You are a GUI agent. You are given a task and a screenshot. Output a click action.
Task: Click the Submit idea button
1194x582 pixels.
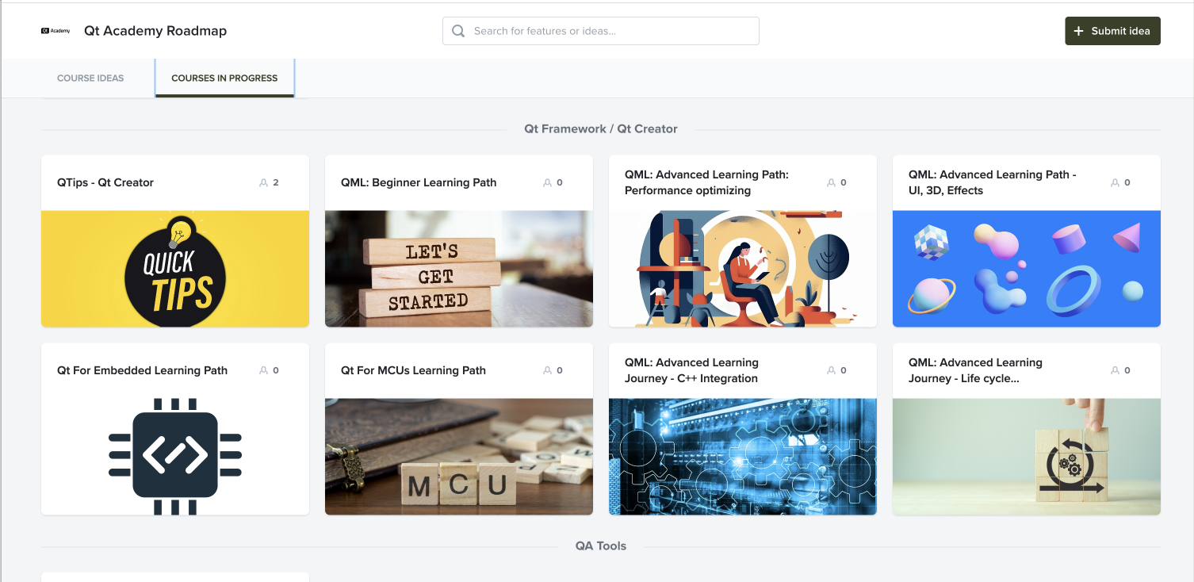[x=1112, y=31]
